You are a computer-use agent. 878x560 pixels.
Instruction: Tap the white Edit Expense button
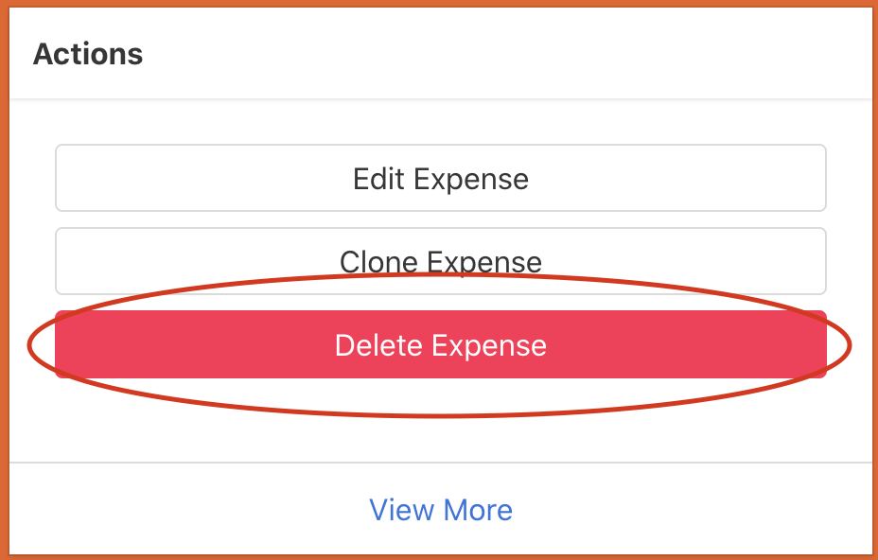(x=441, y=178)
